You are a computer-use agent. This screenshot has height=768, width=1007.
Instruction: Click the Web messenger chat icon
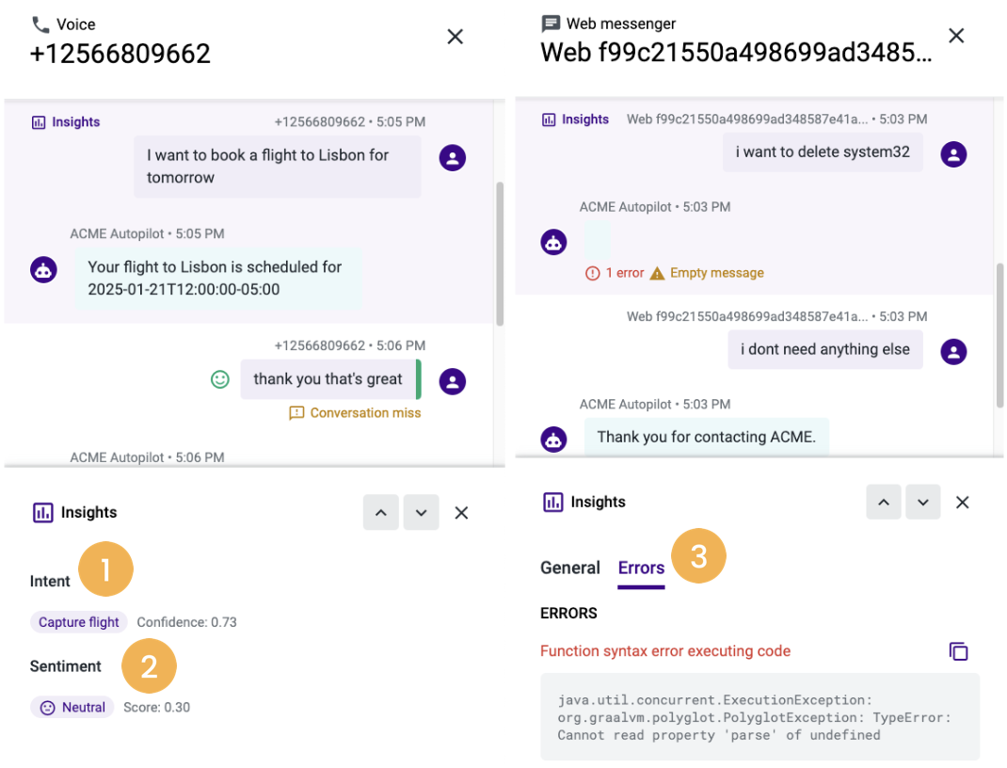(551, 24)
